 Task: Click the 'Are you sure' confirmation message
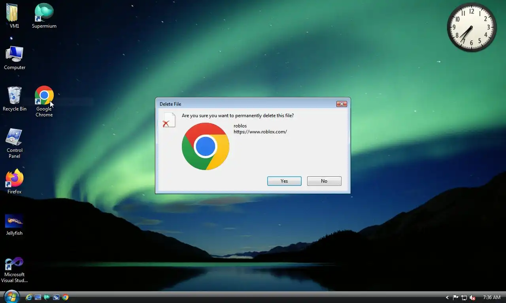coord(238,116)
